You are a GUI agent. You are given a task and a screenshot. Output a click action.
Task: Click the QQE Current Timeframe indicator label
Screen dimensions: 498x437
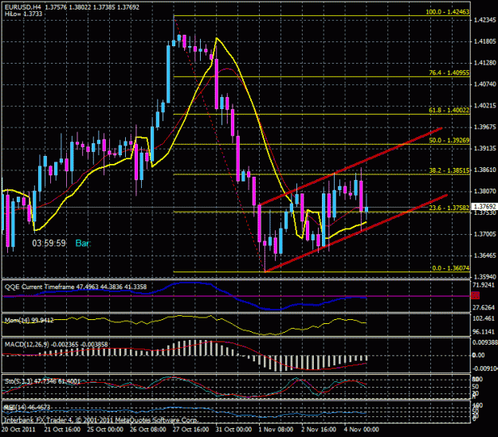tap(75, 287)
